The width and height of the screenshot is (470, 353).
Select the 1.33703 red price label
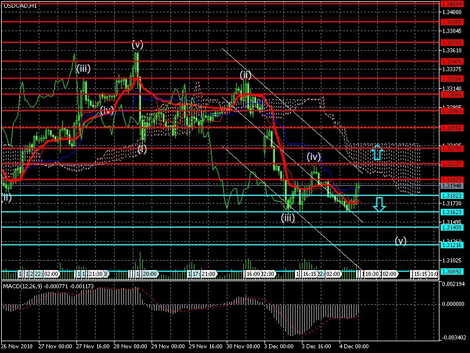[x=452, y=43]
